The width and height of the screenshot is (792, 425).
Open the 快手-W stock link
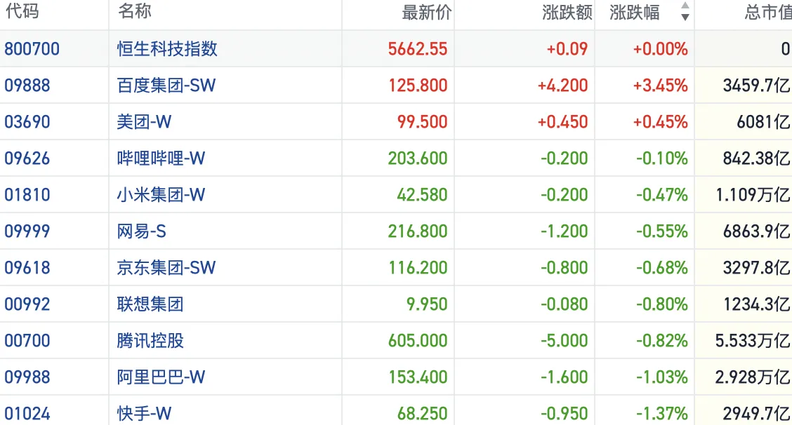pos(144,414)
